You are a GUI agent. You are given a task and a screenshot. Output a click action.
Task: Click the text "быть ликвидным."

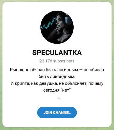pyautogui.click(x=57, y=77)
